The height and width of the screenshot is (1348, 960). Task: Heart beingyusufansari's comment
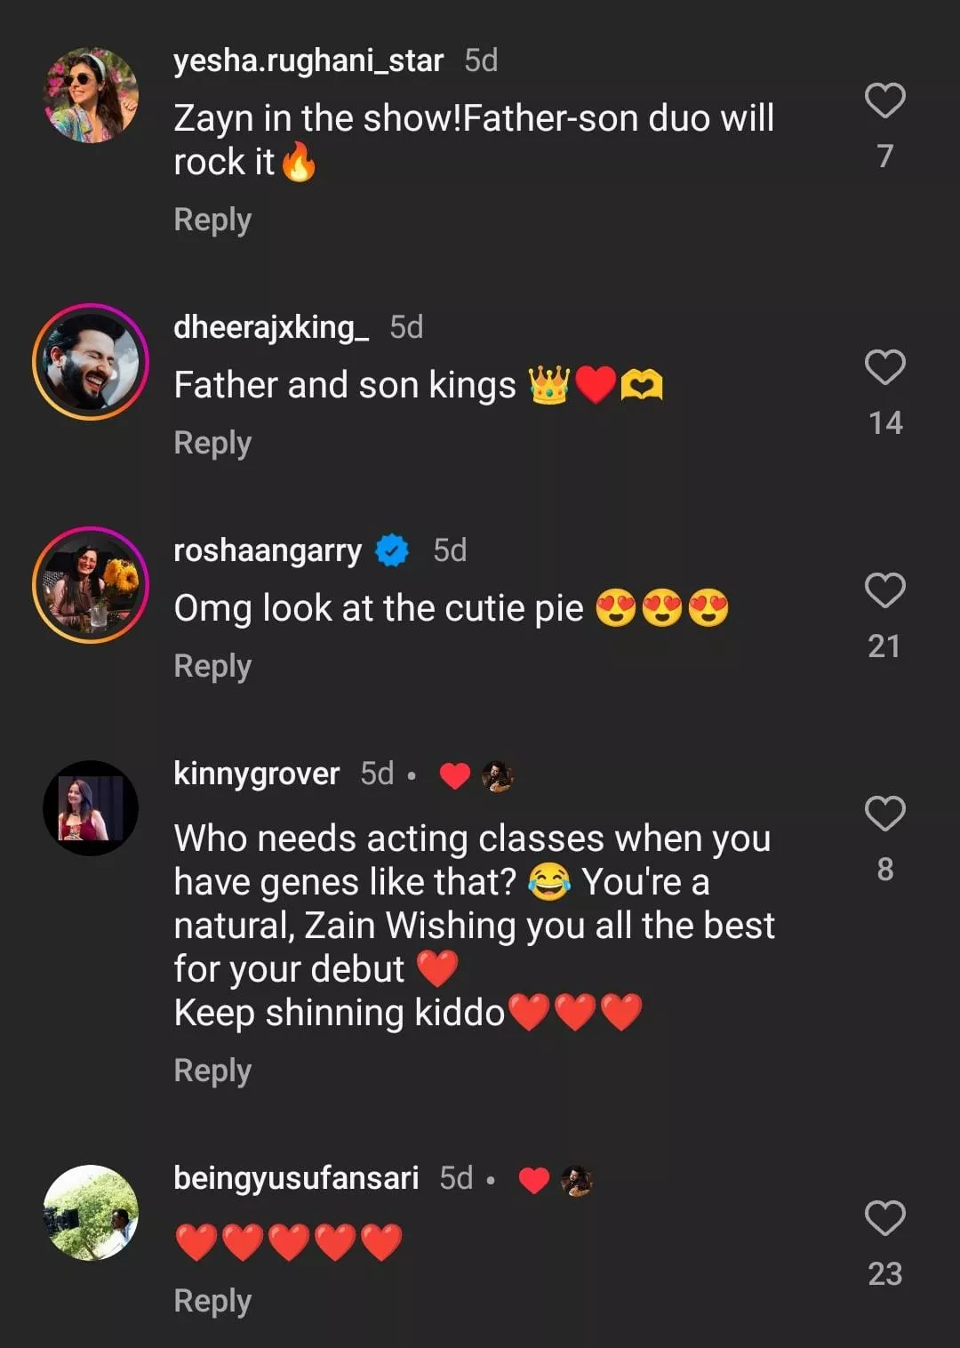[x=884, y=1218]
